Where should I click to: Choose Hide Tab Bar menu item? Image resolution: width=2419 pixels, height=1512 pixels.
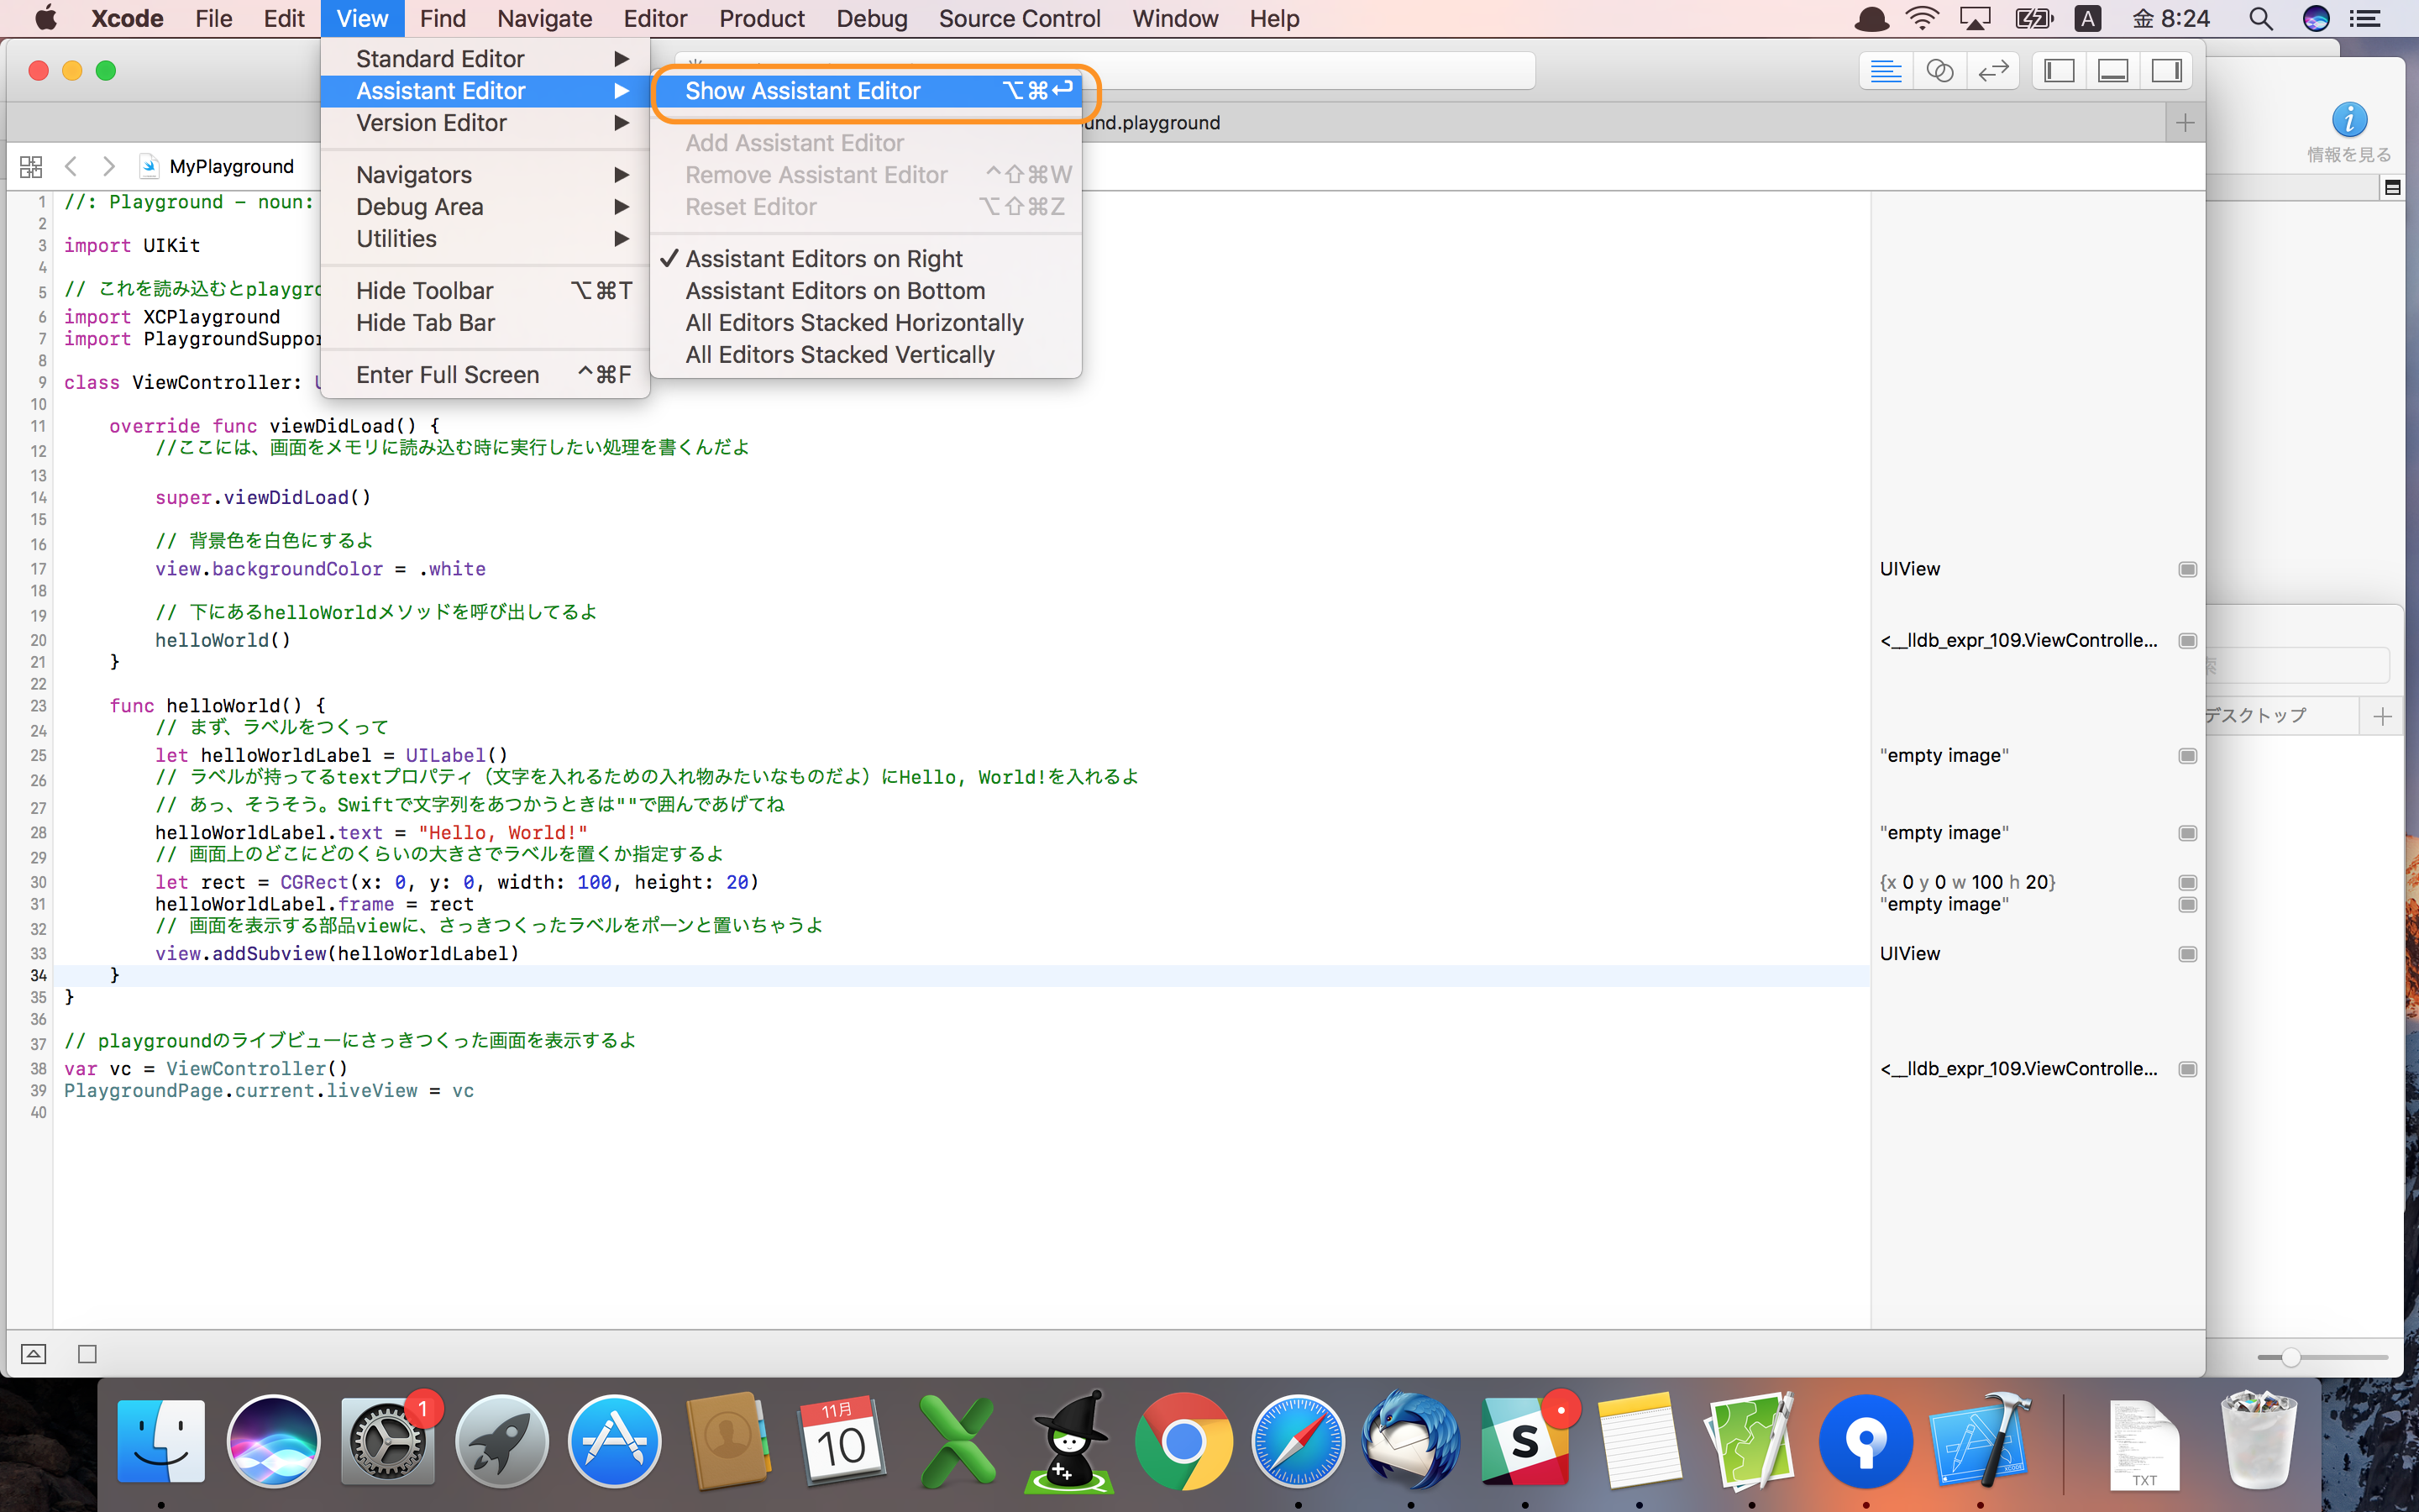[485, 323]
